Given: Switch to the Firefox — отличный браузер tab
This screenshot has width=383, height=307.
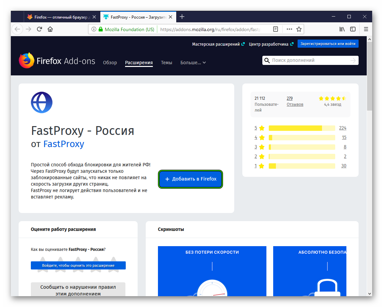Looking at the screenshot, I should (62, 17).
